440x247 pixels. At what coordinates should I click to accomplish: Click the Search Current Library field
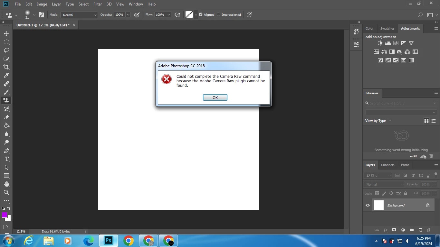(x=401, y=103)
